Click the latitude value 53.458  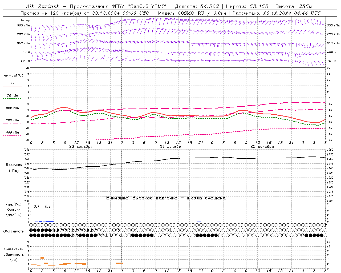tap(259, 6)
